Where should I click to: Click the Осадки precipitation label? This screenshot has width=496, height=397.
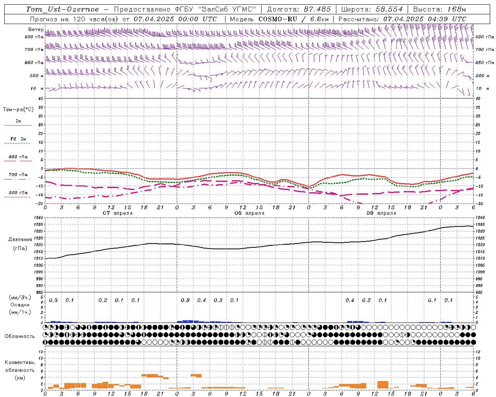[20, 305]
